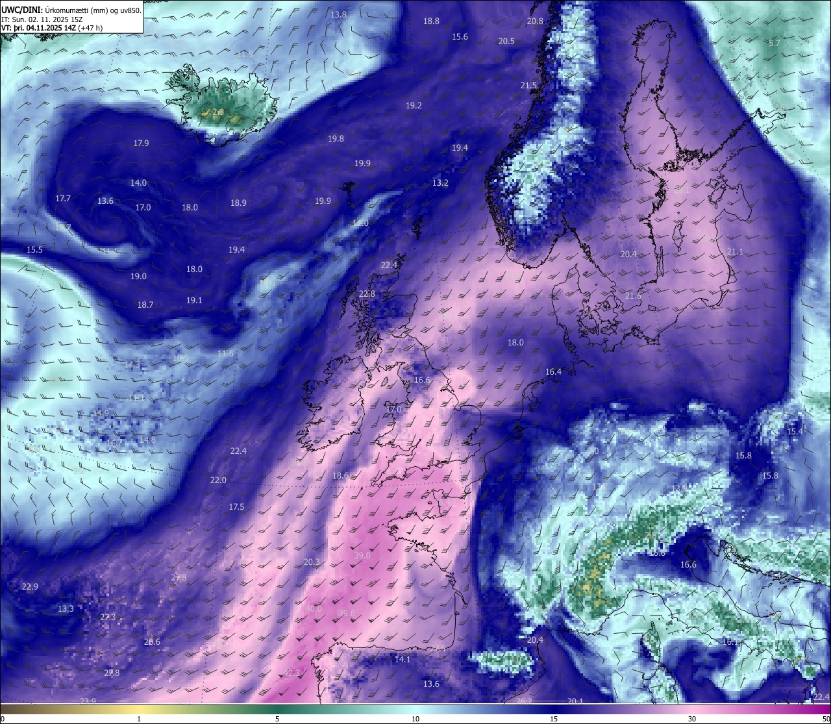Click the 23.9 value at the bottom left
Image resolution: width=831 pixels, height=724 pixels.
click(x=88, y=701)
